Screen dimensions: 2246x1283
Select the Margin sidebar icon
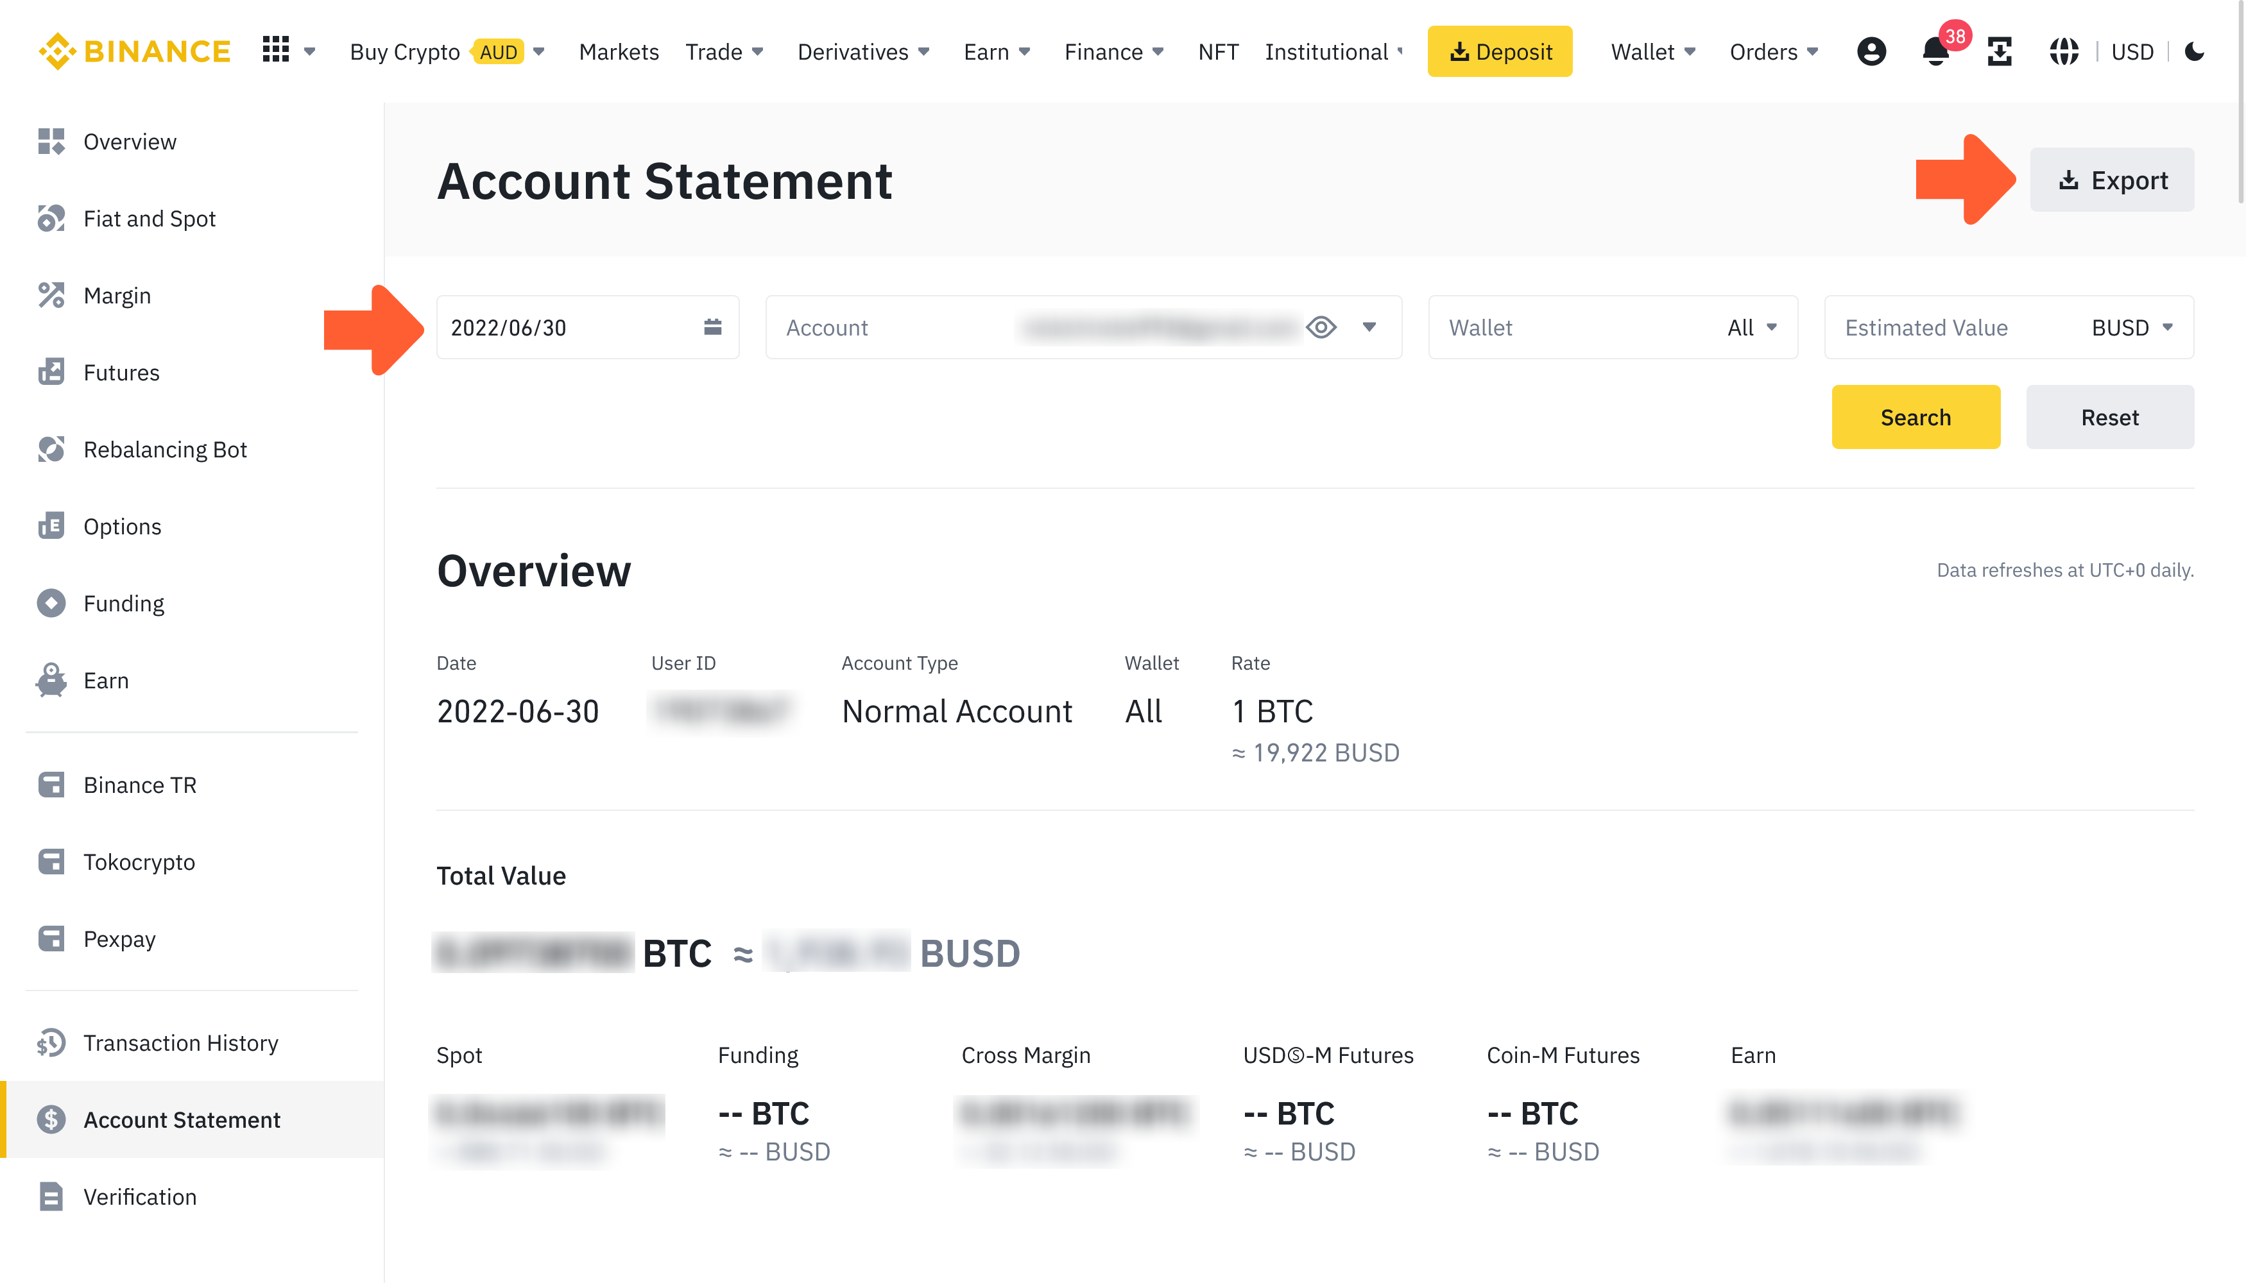point(50,295)
